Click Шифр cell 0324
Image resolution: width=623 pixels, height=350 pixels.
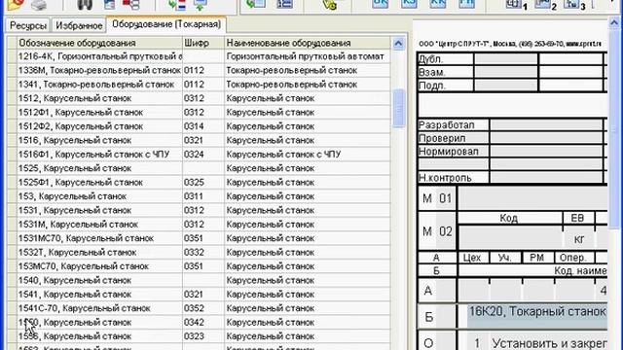point(203,154)
